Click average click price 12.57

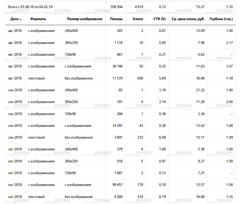[x=200, y=185]
